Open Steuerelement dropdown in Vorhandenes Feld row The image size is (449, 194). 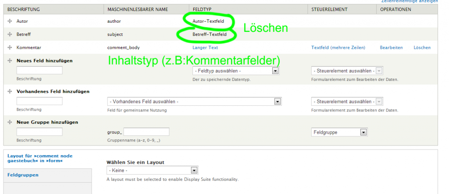click(x=347, y=101)
